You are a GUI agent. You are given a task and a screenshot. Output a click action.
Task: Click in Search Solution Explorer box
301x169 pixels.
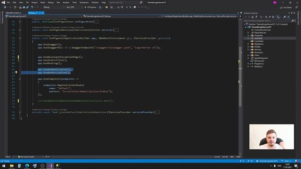[267, 21]
